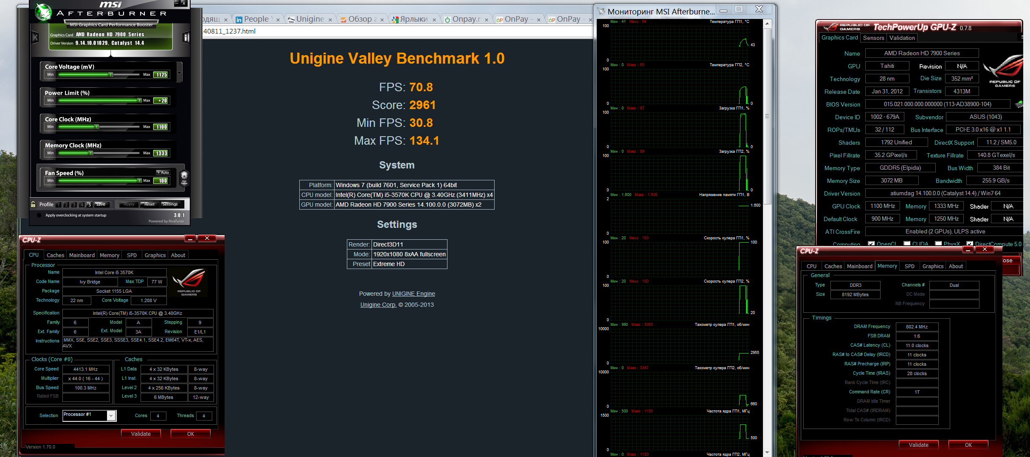Select Afterburner profile slot 2
This screenshot has width=1030, height=457.
pos(66,205)
